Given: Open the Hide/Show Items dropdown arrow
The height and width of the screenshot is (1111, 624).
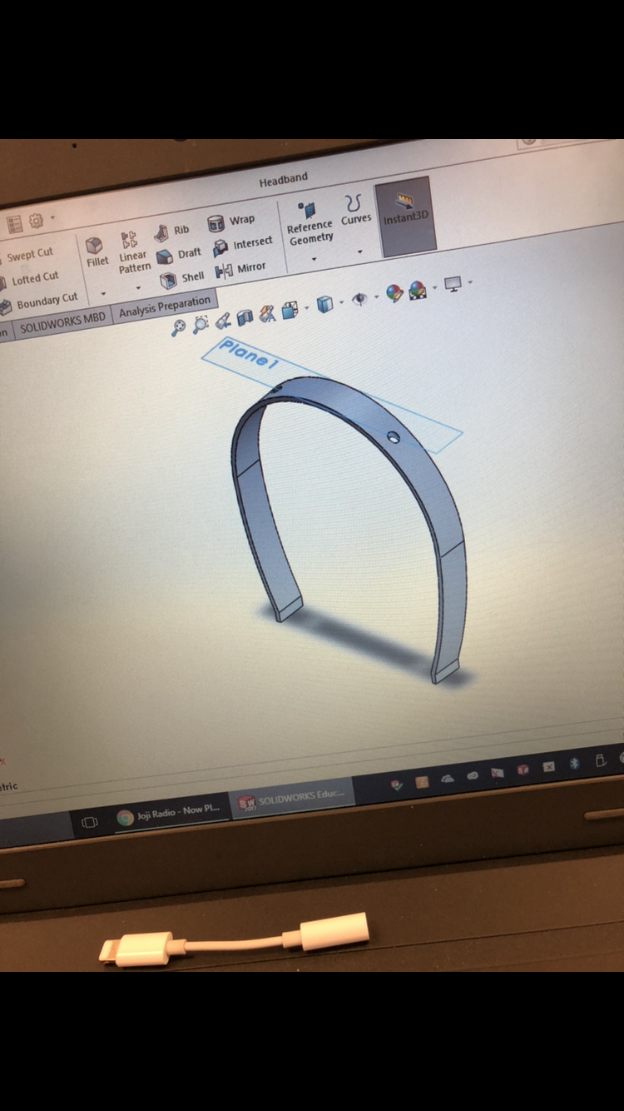Looking at the screenshot, I should pyautogui.click(x=376, y=296).
